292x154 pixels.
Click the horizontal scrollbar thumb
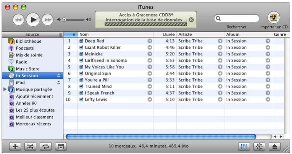161,137
